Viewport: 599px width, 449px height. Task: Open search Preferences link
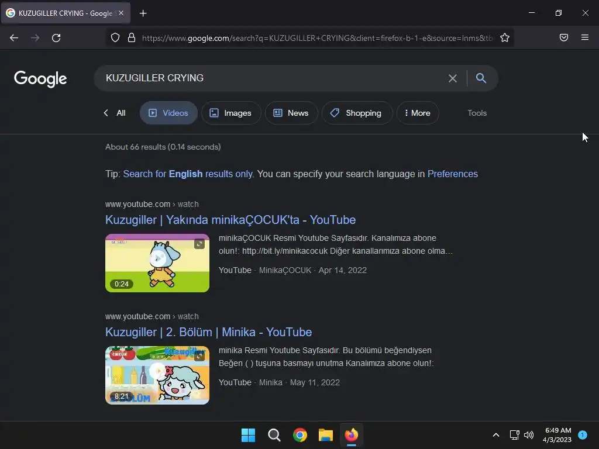coord(452,174)
